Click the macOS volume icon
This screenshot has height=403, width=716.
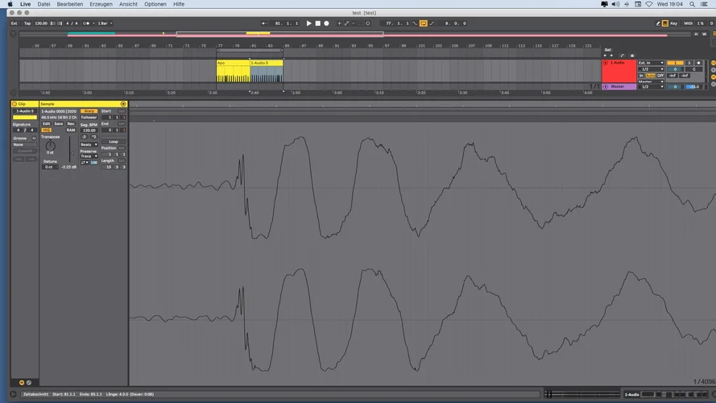click(615, 4)
